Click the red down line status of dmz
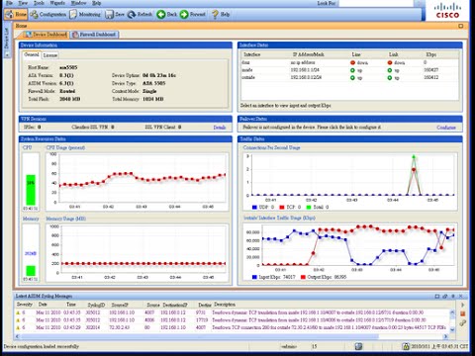The height and width of the screenshot is (356, 475). click(352, 62)
